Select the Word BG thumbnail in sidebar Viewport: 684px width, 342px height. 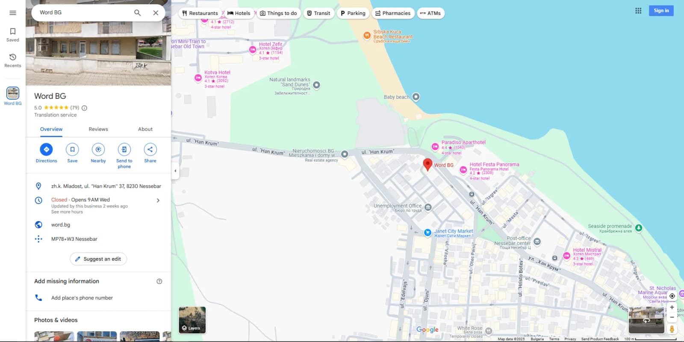coord(13,93)
